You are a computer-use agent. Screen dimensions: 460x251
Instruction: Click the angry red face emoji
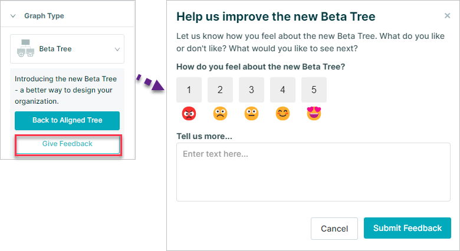[x=189, y=114]
